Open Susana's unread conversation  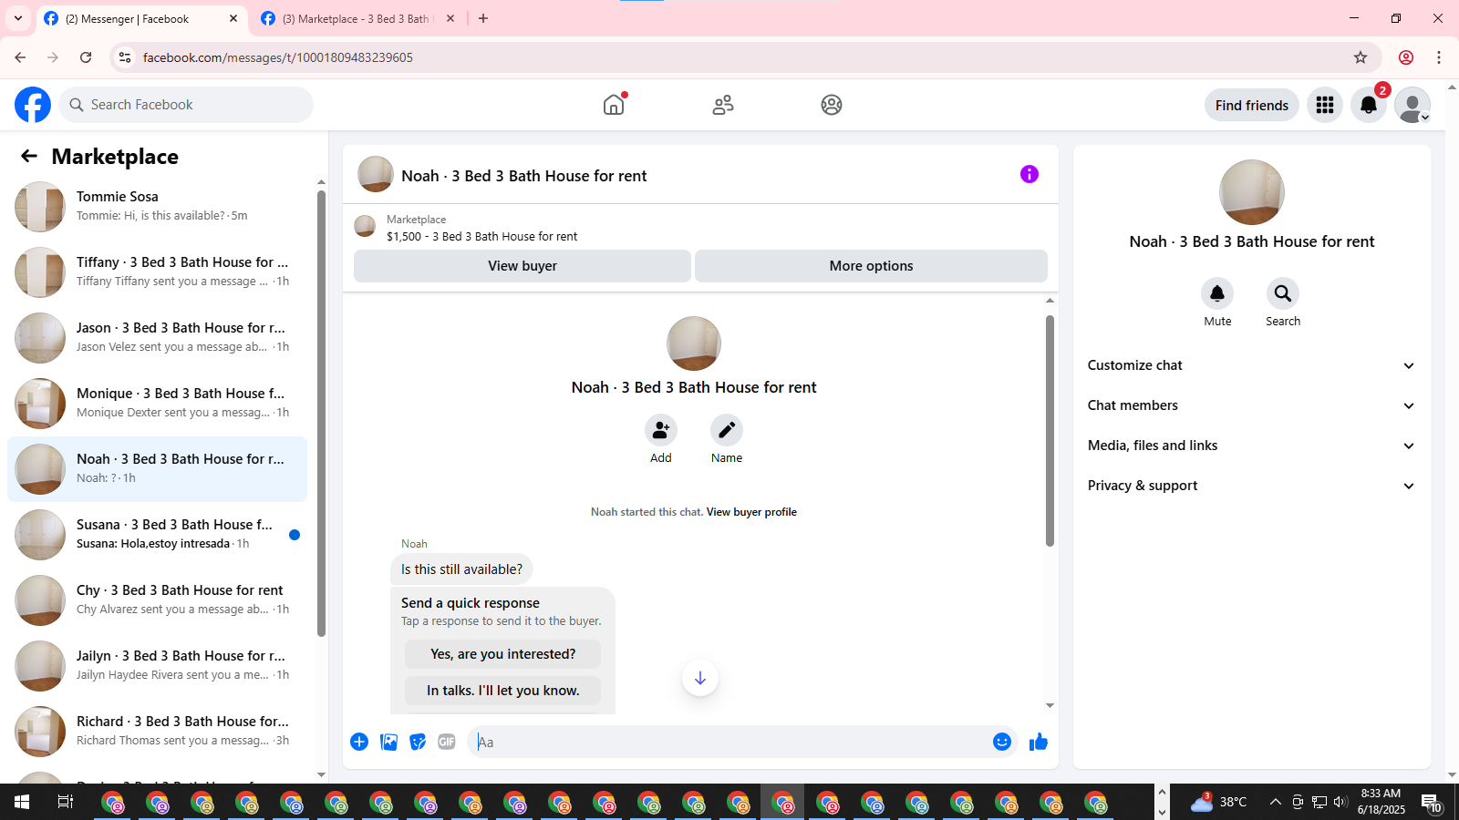(x=157, y=535)
